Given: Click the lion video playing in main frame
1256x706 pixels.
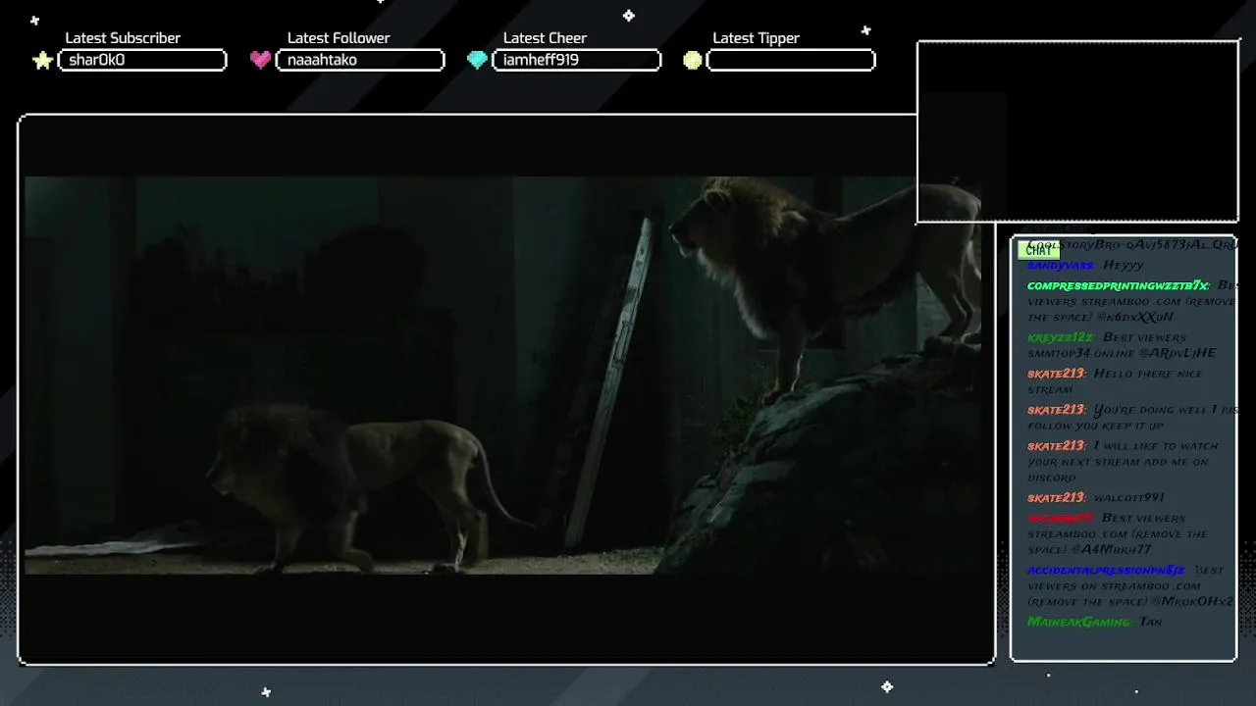Looking at the screenshot, I should 502,376.
